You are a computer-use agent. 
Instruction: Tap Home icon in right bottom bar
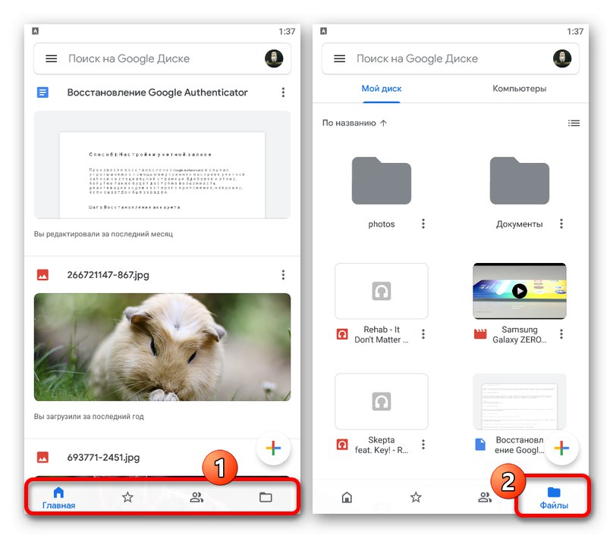[x=347, y=497]
